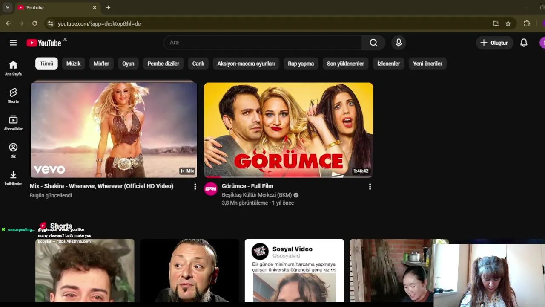This screenshot has height=307, width=545.
Task: Click the search magnifier button
Action: [x=373, y=43]
